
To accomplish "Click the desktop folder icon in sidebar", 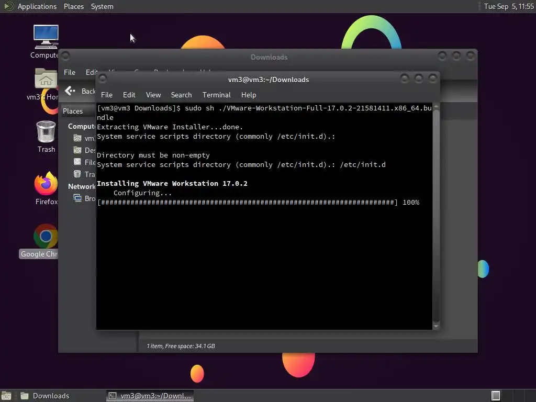I will tap(77, 150).
